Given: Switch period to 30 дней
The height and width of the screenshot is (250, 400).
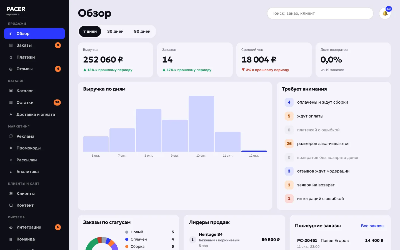Looking at the screenshot, I should pos(115,31).
